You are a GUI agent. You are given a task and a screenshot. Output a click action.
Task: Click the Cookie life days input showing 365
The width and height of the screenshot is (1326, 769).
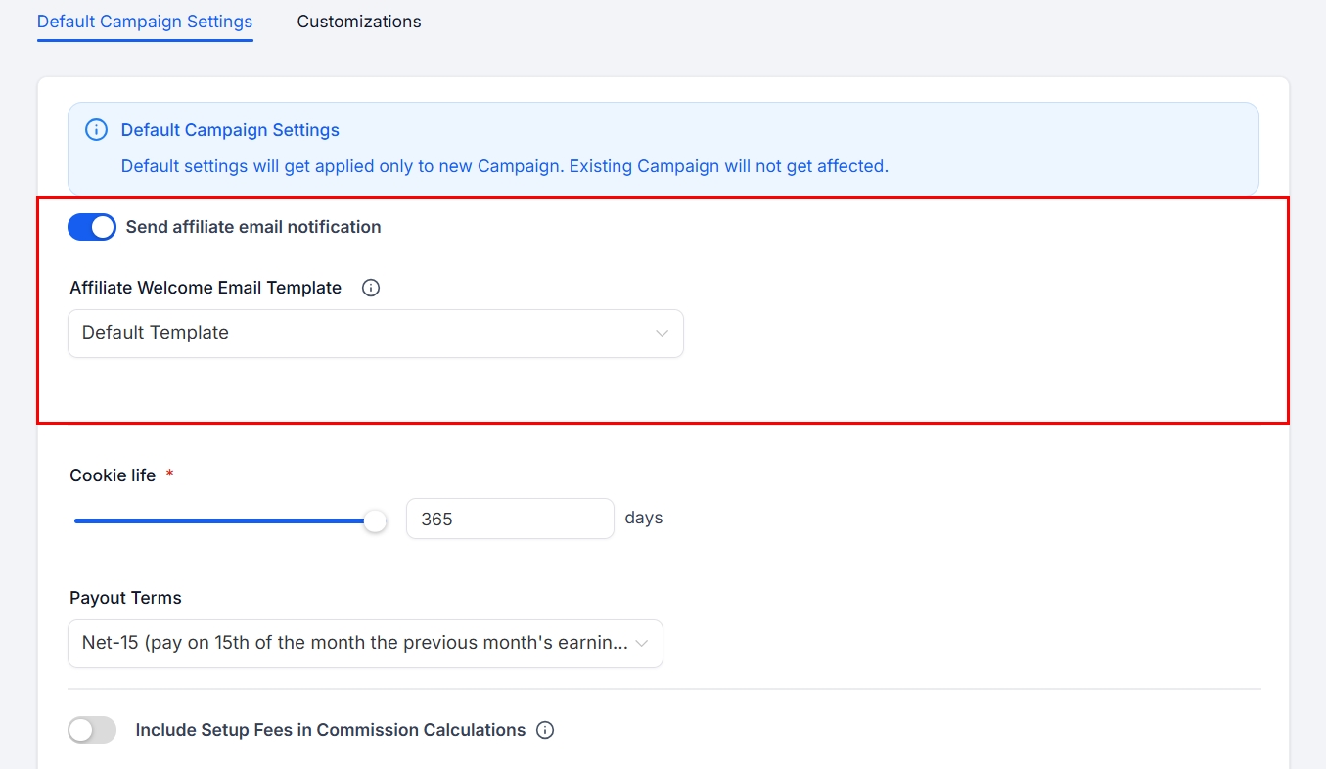(509, 519)
